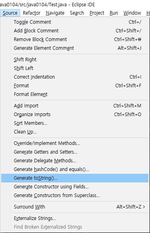Open the Run menu
This screenshot has height=233, width=150.
pos(114,13)
